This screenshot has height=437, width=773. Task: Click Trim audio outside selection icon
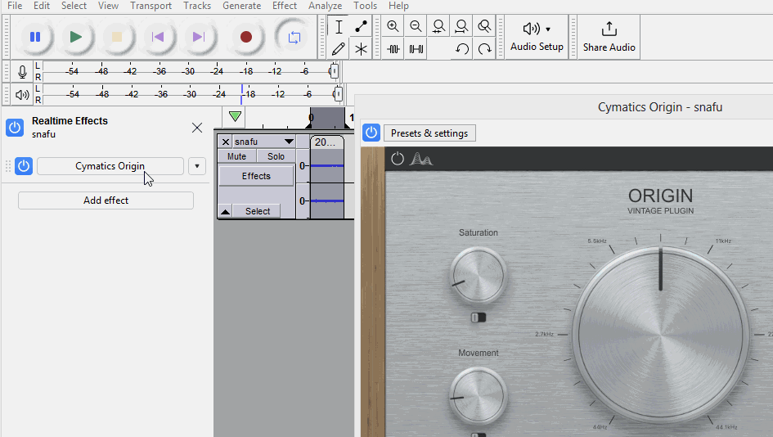(x=393, y=49)
